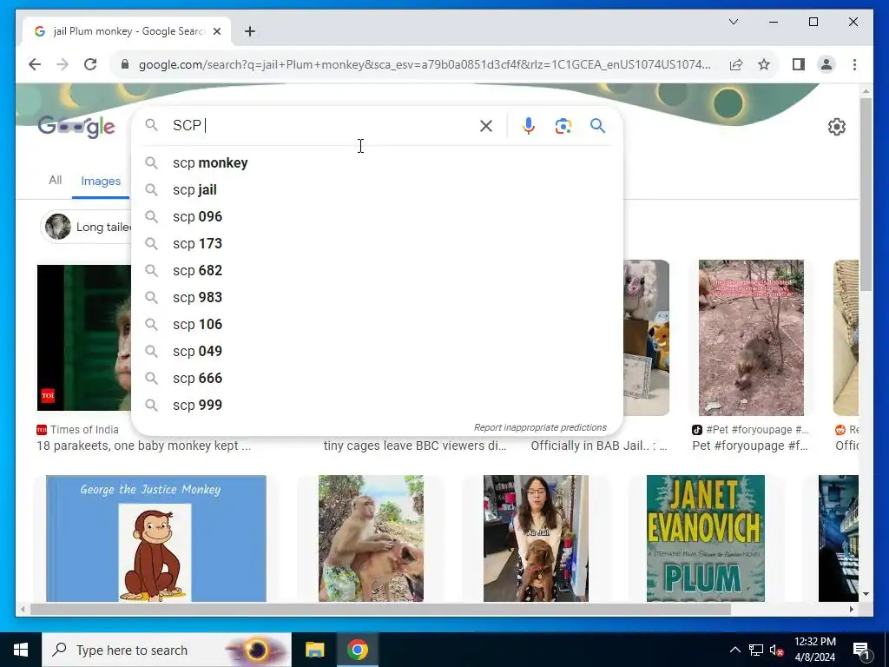Switch to the Images tab
This screenshot has height=667, width=889.
click(101, 181)
